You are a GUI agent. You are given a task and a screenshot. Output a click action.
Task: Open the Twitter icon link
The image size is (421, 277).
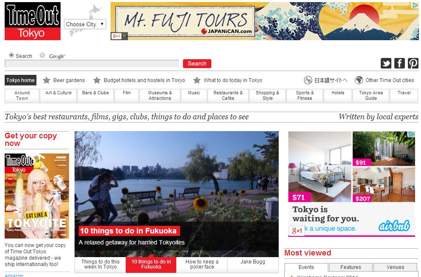(386, 63)
